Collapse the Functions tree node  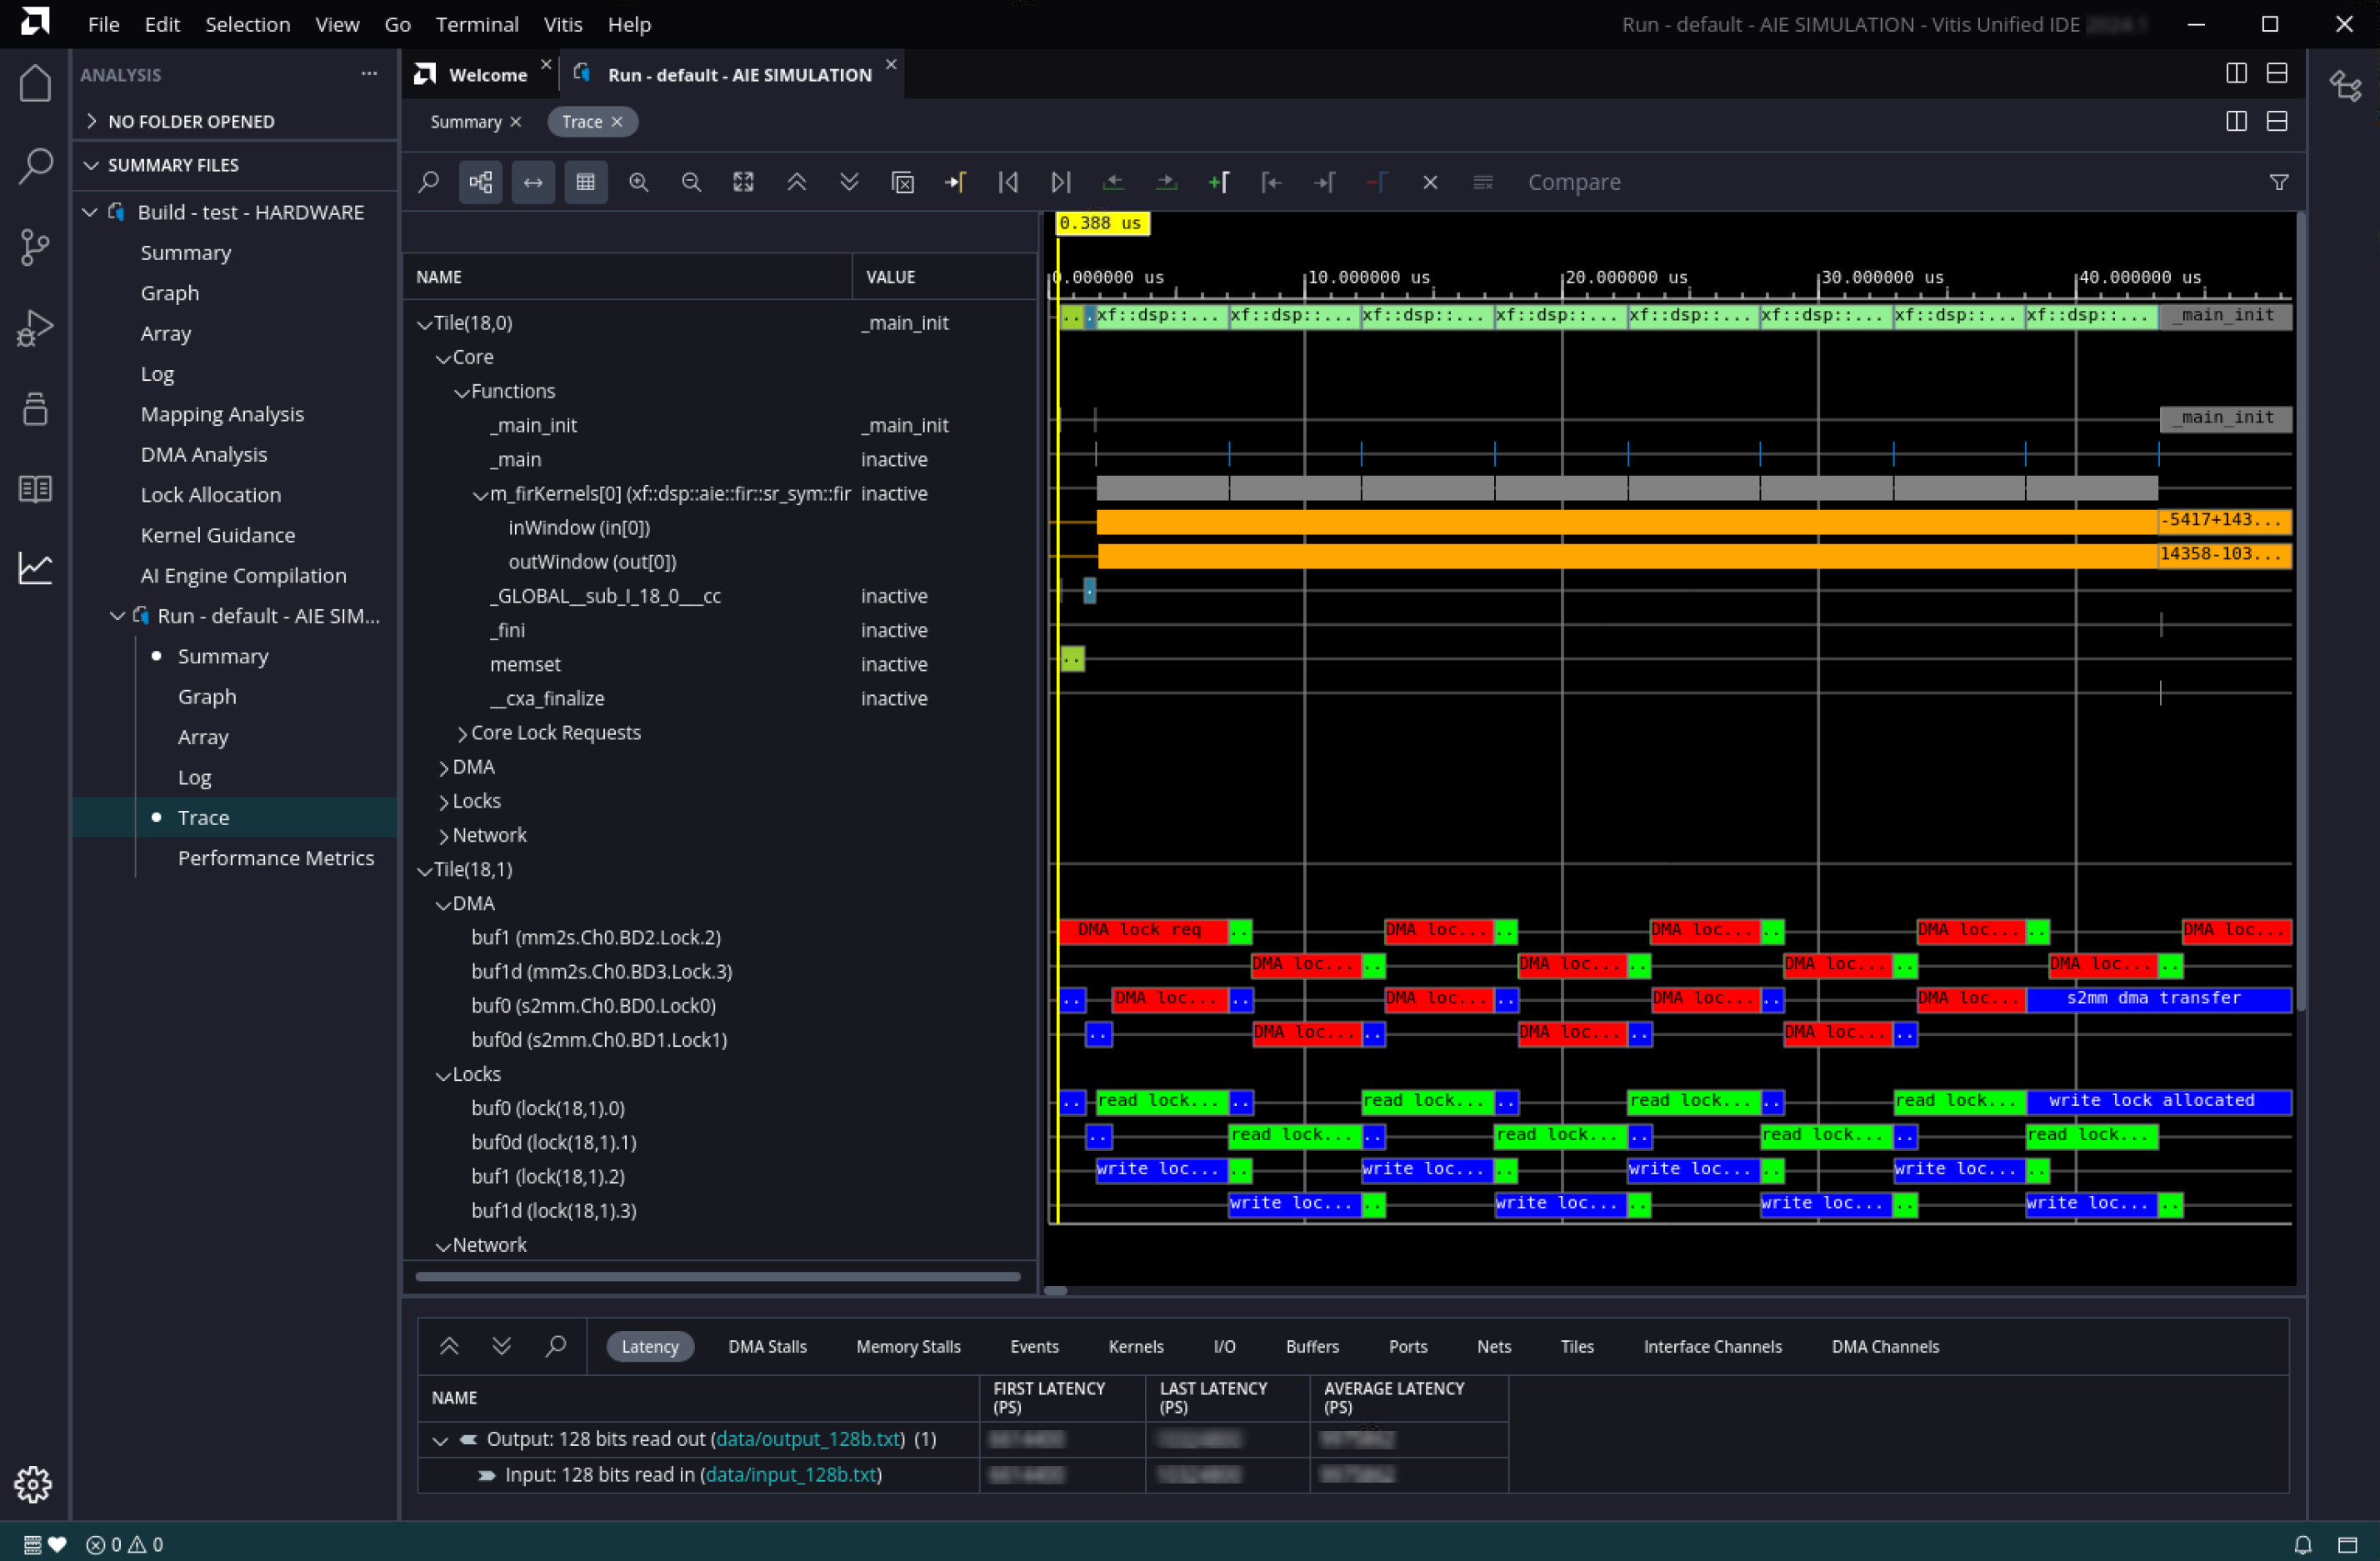tap(462, 392)
